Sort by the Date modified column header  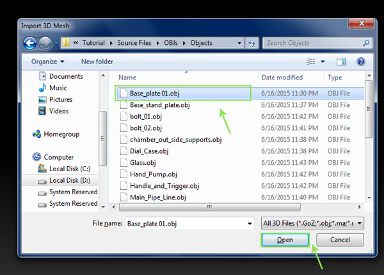click(282, 77)
